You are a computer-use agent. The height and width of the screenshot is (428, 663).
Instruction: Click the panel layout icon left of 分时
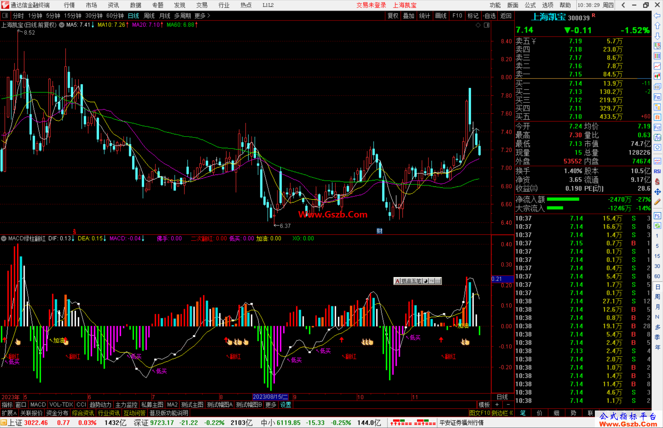point(5,15)
